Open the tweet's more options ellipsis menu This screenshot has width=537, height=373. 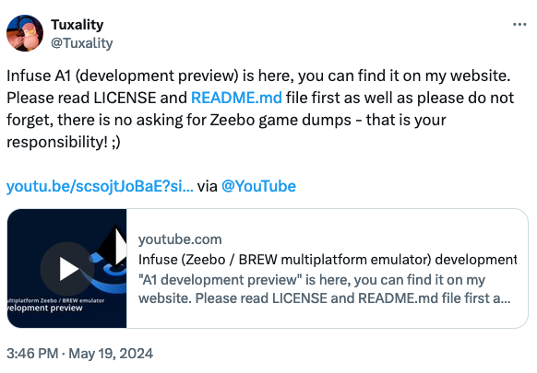[x=519, y=24]
